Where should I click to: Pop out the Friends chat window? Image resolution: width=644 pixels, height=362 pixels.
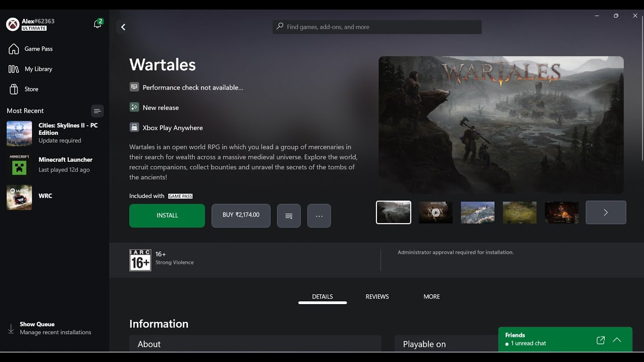pyautogui.click(x=601, y=340)
